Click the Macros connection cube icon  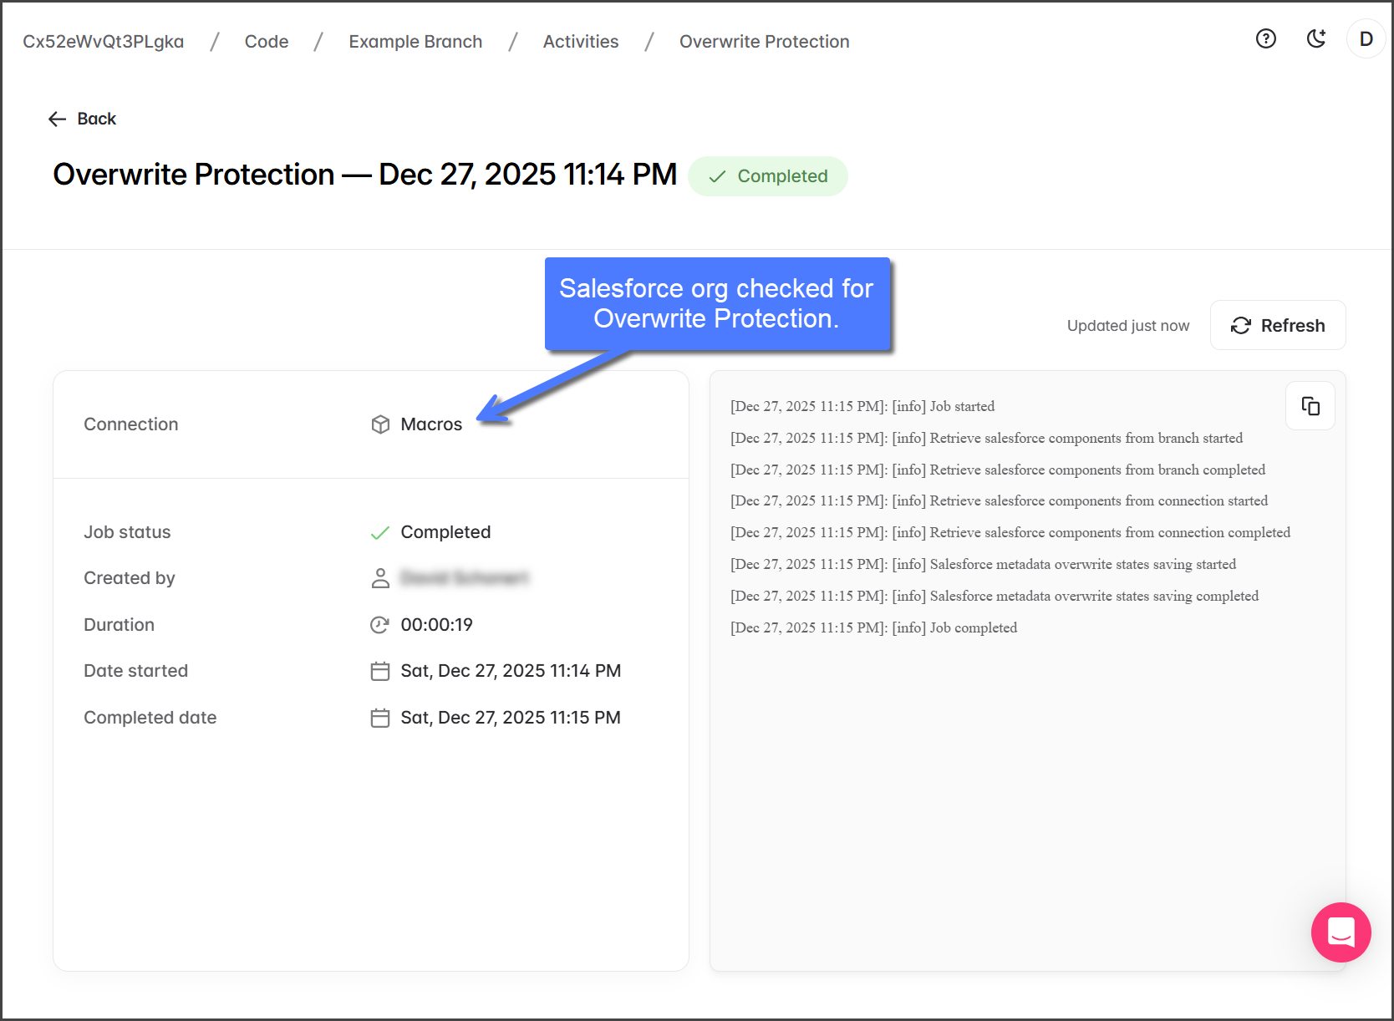point(380,424)
